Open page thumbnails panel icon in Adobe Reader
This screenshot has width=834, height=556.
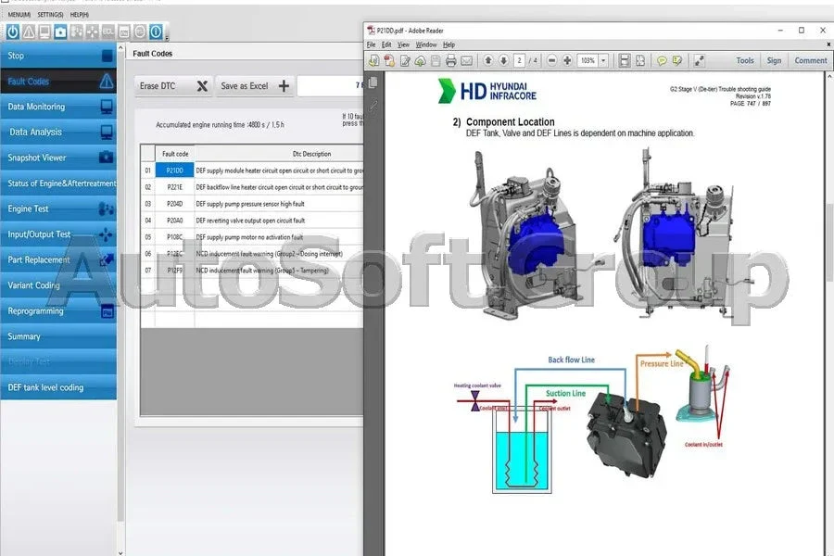[373, 82]
